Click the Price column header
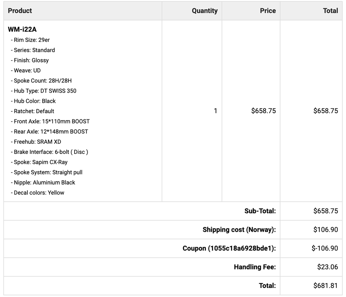The image size is (346, 297). click(267, 11)
